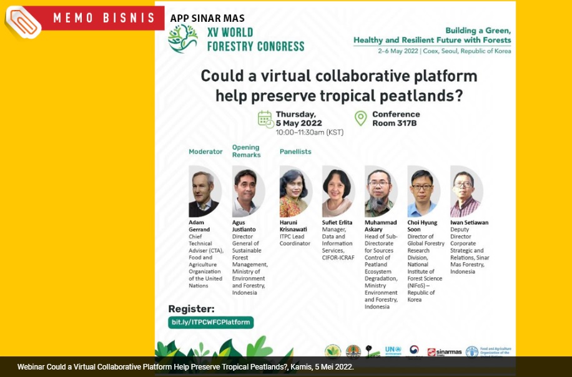Click the Korean taegeuk emblem logo
The image size is (572, 377).
click(x=414, y=351)
